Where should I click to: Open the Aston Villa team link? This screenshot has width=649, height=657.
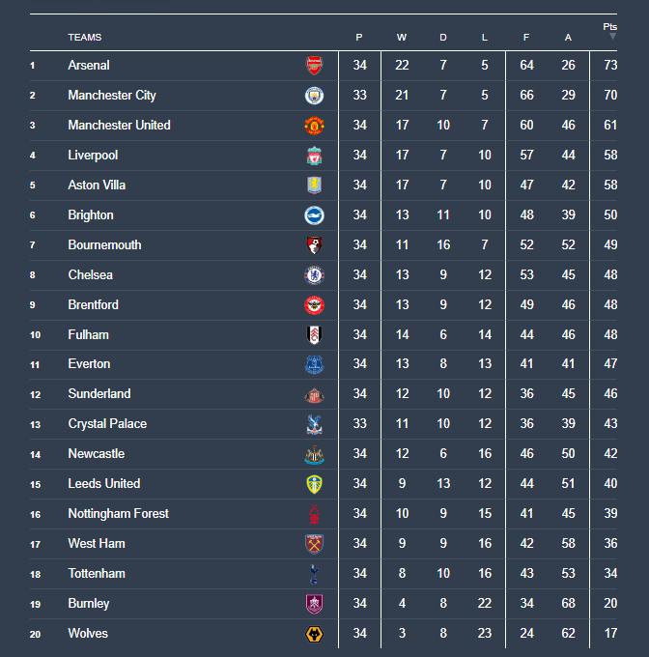click(x=97, y=185)
